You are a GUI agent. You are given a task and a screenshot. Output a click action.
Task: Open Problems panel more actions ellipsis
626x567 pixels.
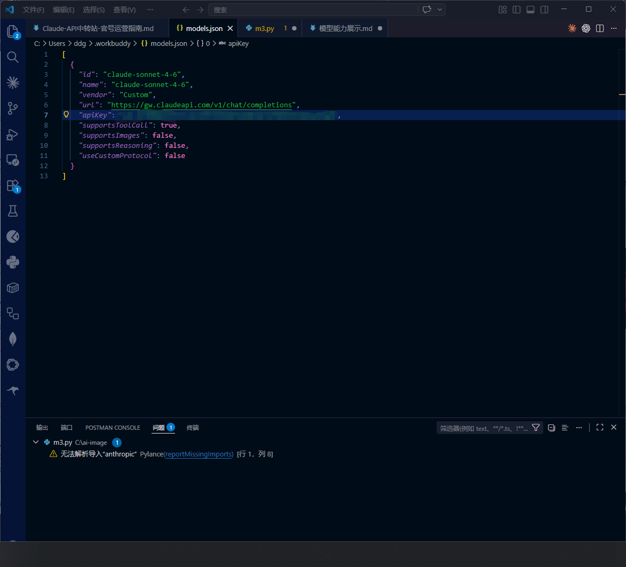click(579, 428)
